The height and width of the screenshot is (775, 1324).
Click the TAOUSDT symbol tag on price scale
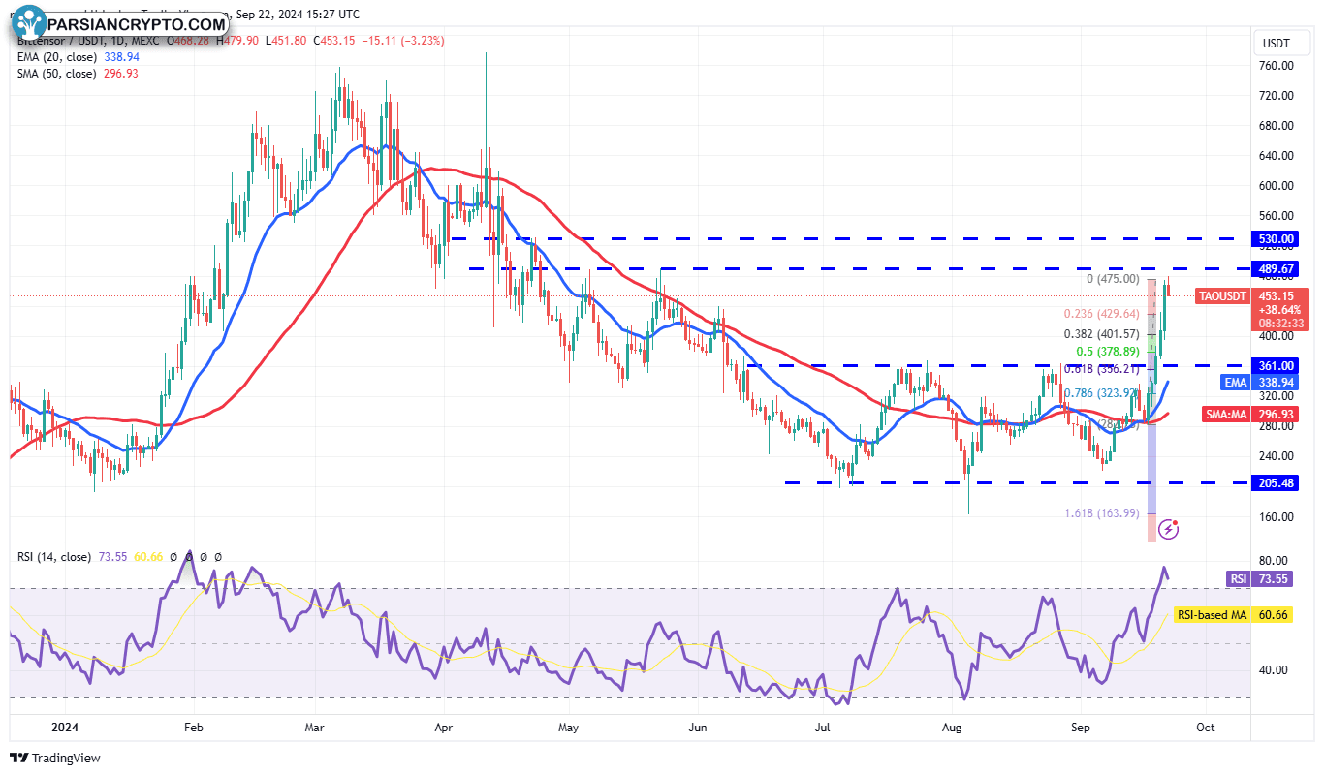click(x=1221, y=295)
